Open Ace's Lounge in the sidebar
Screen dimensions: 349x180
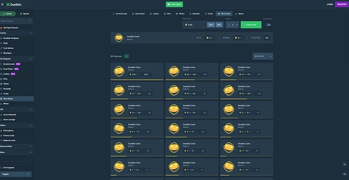click(8, 120)
